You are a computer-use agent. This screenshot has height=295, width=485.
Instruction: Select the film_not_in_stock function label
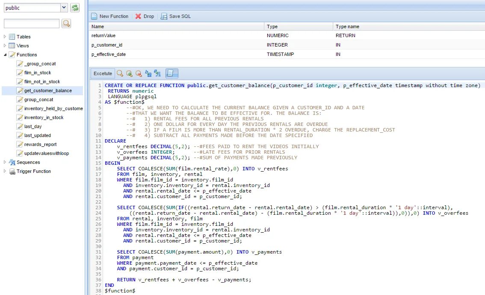point(42,82)
